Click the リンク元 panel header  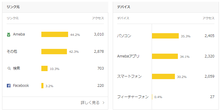coord(55,7)
